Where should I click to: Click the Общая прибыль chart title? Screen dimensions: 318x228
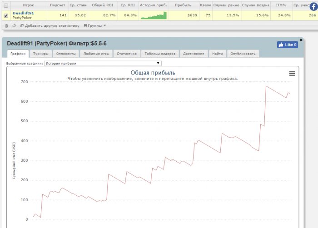[x=153, y=73]
